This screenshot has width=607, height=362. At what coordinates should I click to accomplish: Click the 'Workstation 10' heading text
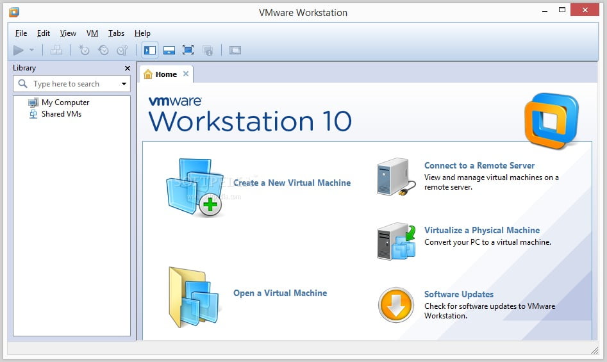[x=250, y=122]
